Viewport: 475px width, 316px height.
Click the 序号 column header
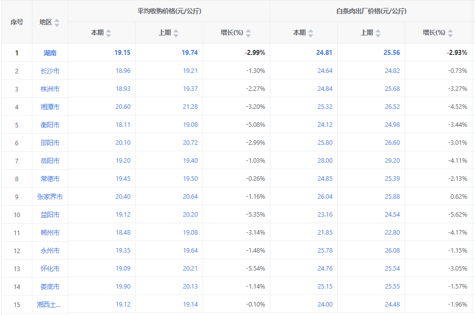16,22
